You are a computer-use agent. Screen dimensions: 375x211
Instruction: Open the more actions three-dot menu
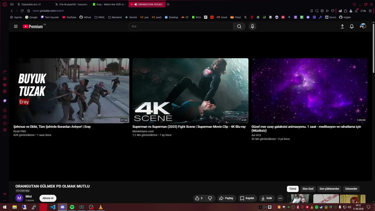[280, 198]
